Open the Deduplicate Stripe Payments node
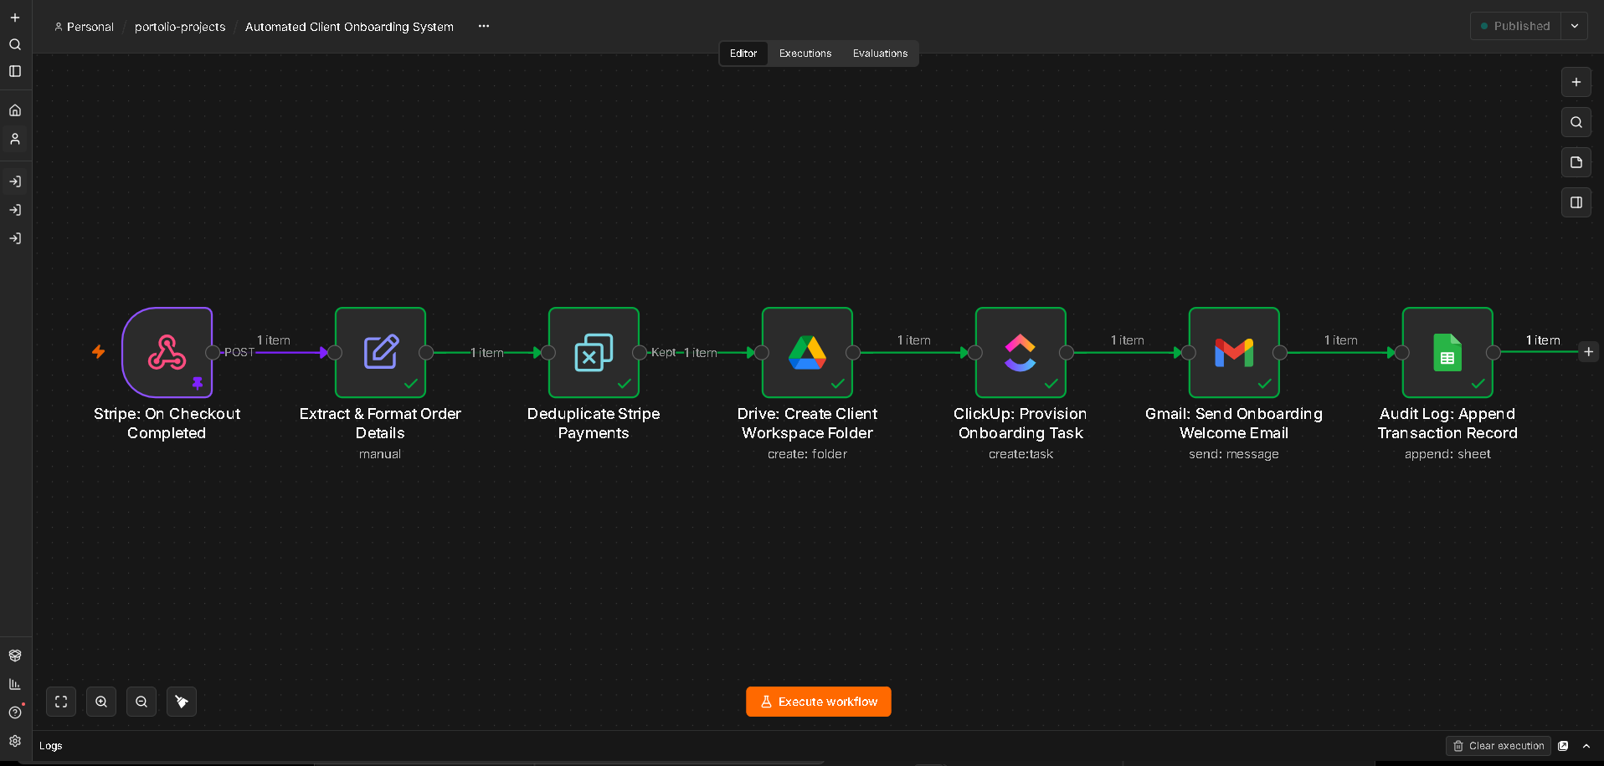The height and width of the screenshot is (766, 1604). point(594,352)
